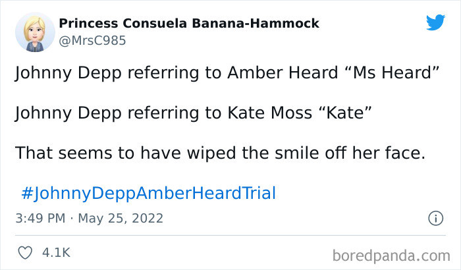Click the sentence about wiped smile

click(x=221, y=153)
